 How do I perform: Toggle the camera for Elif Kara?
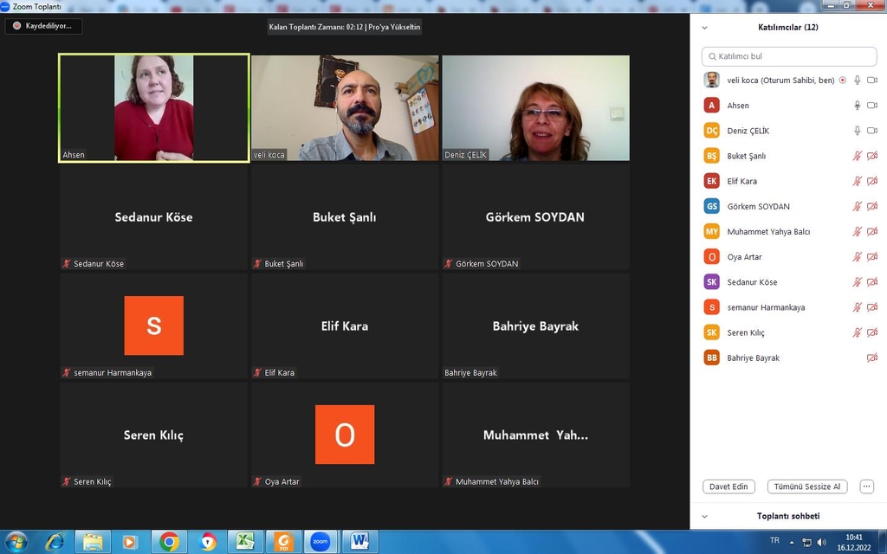point(872,181)
